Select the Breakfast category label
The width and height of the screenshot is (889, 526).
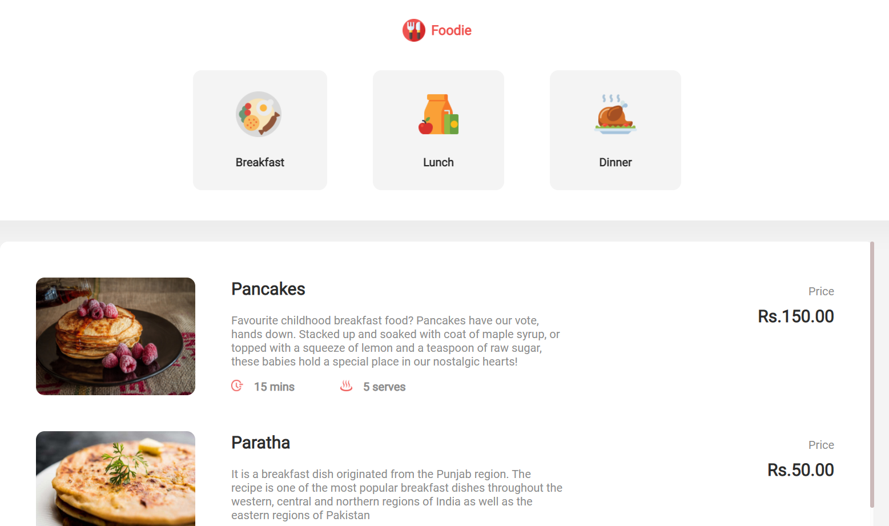[260, 162]
